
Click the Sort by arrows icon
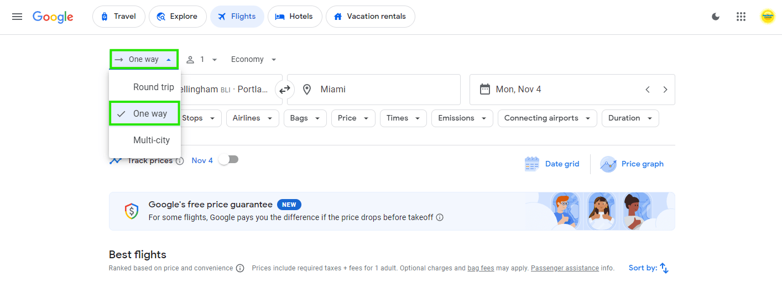(x=664, y=268)
